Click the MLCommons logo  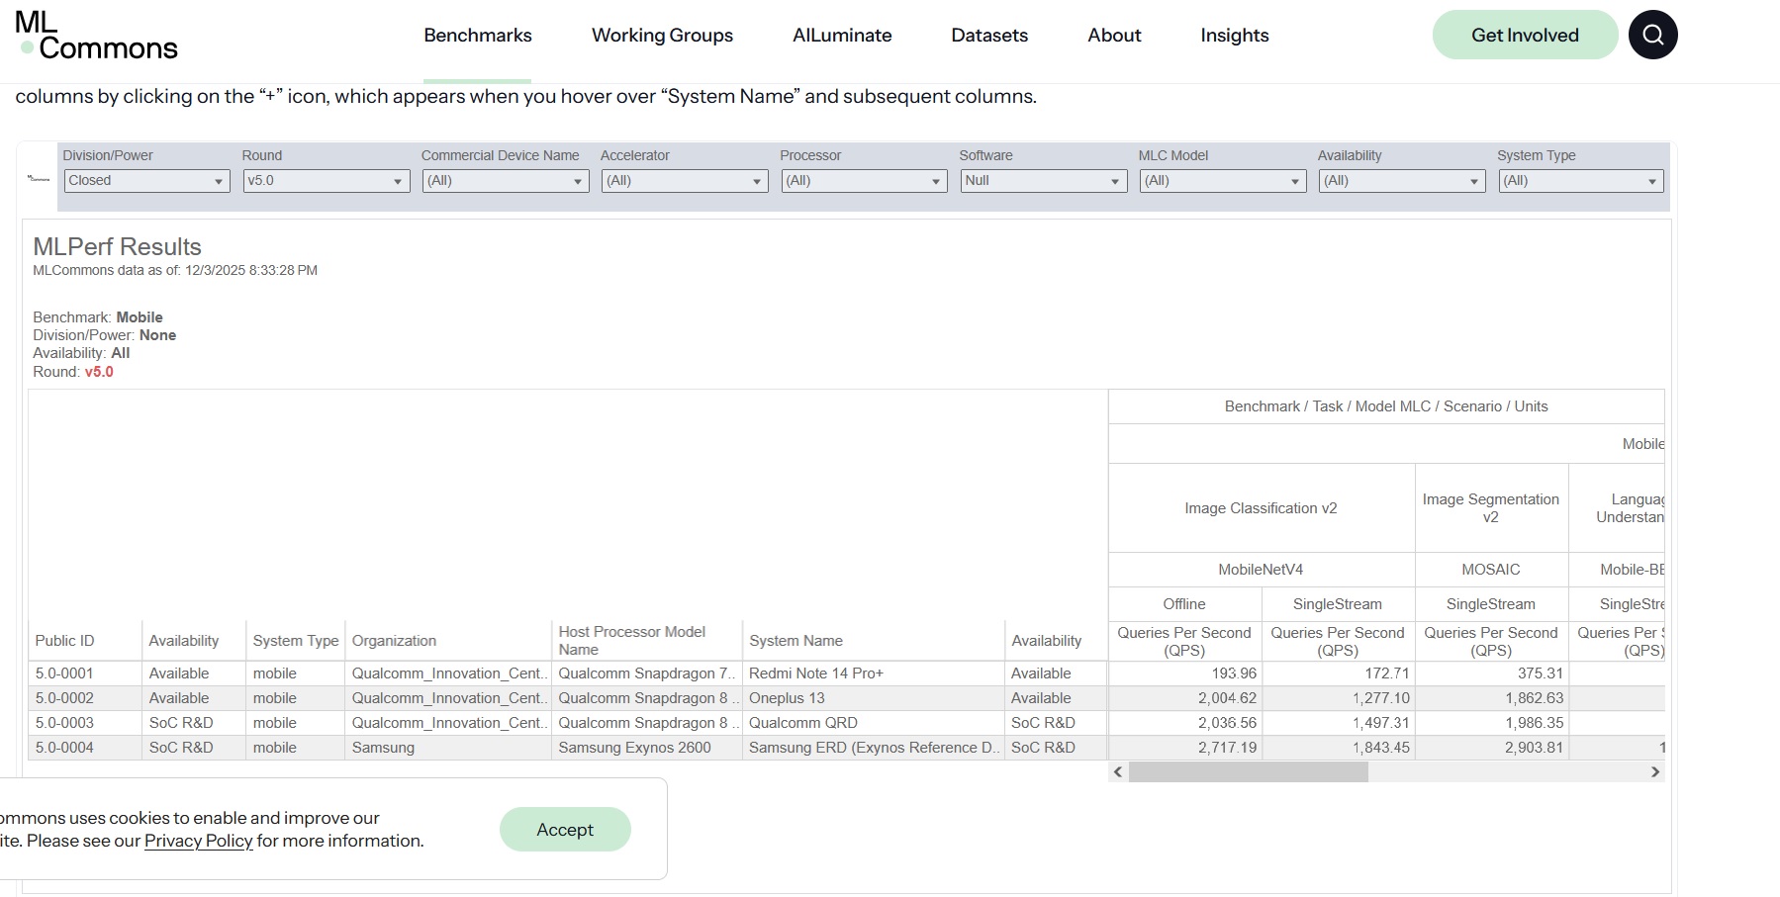(x=97, y=37)
